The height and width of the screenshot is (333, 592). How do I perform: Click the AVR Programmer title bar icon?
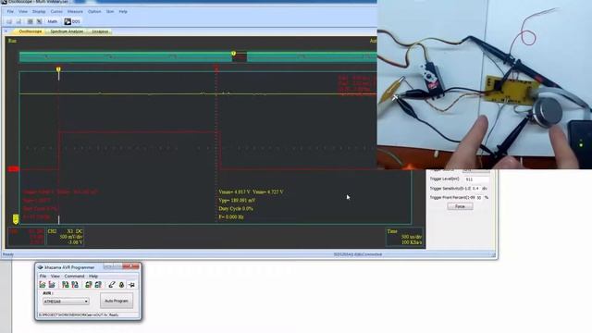point(41,267)
